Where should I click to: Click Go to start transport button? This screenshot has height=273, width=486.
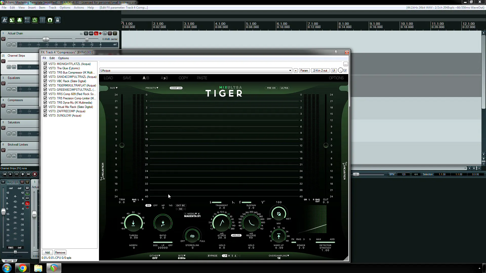4,174
